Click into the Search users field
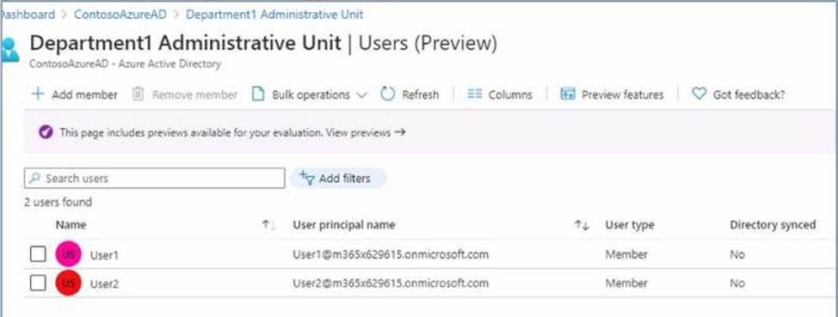The width and height of the screenshot is (838, 317). coord(155,178)
